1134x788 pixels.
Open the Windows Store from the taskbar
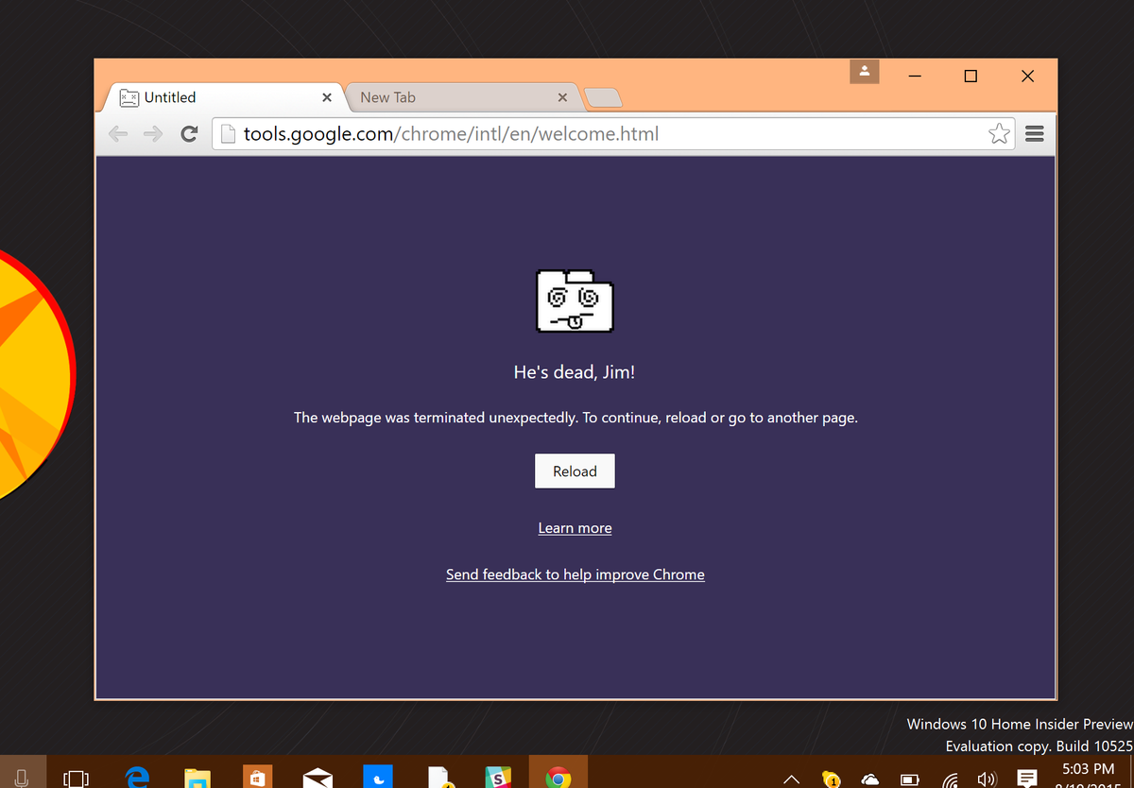257,777
